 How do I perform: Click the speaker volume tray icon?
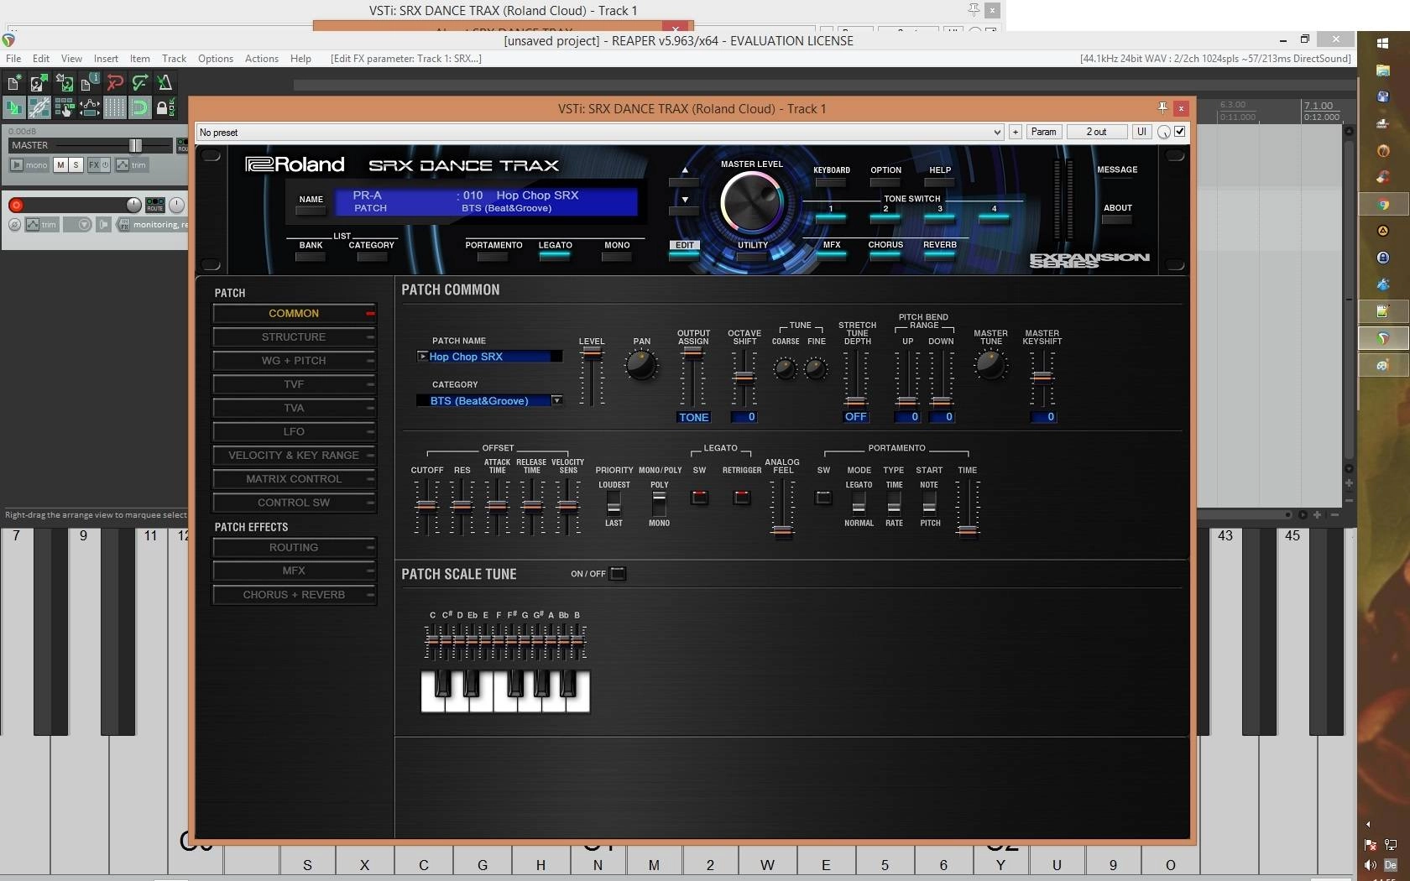click(1371, 865)
